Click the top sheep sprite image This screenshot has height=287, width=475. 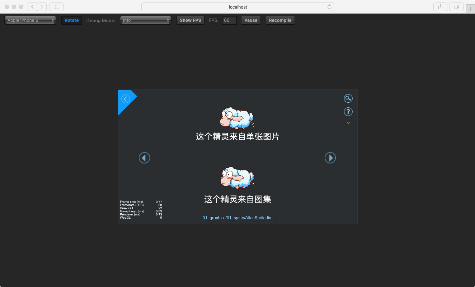[x=237, y=118]
